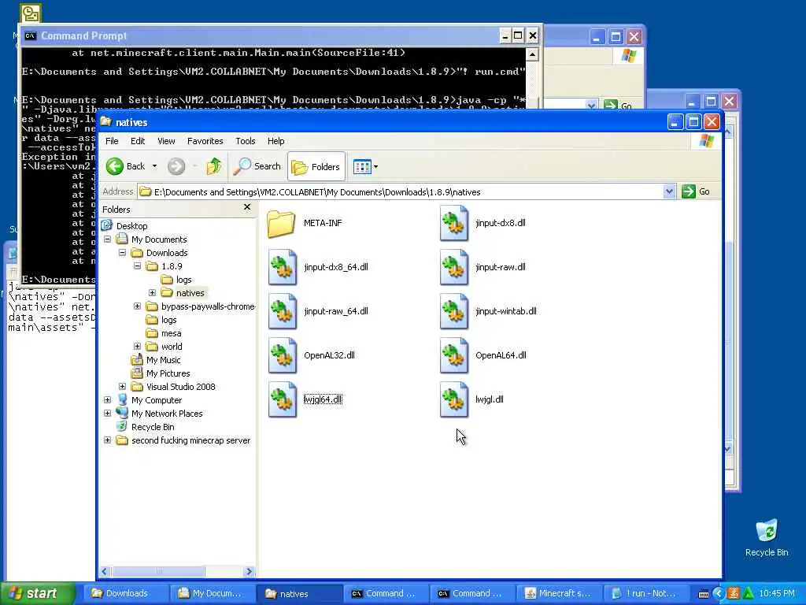Click the Command Prompt title bar icon
806x605 pixels.
31,35
